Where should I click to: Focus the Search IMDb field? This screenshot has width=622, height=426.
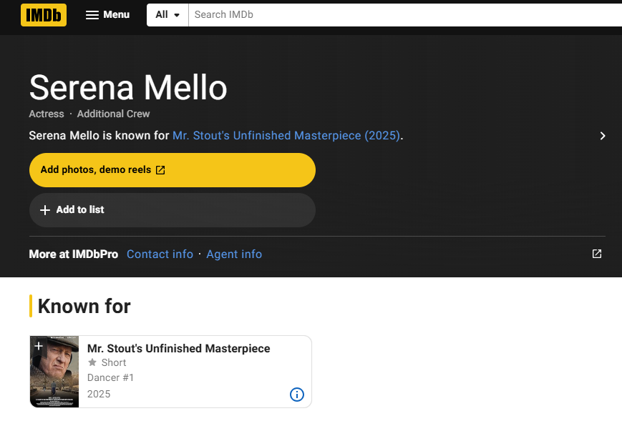(x=405, y=15)
